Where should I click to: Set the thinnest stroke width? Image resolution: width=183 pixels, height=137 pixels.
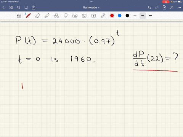pyautogui.click(x=135, y=16)
